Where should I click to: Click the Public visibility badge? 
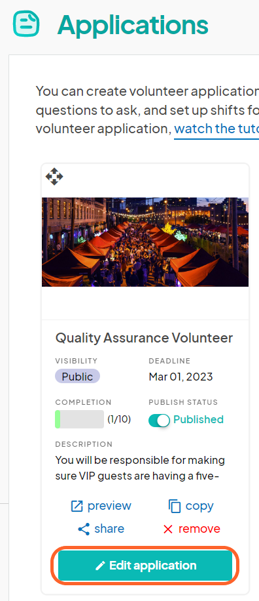coord(78,377)
